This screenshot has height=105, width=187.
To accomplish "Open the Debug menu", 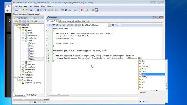I will click(x=37, y=6).
